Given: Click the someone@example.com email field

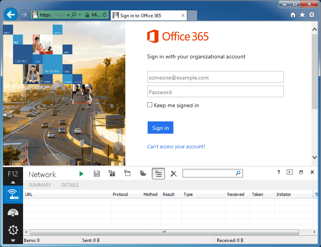Looking at the screenshot, I should [215, 77].
